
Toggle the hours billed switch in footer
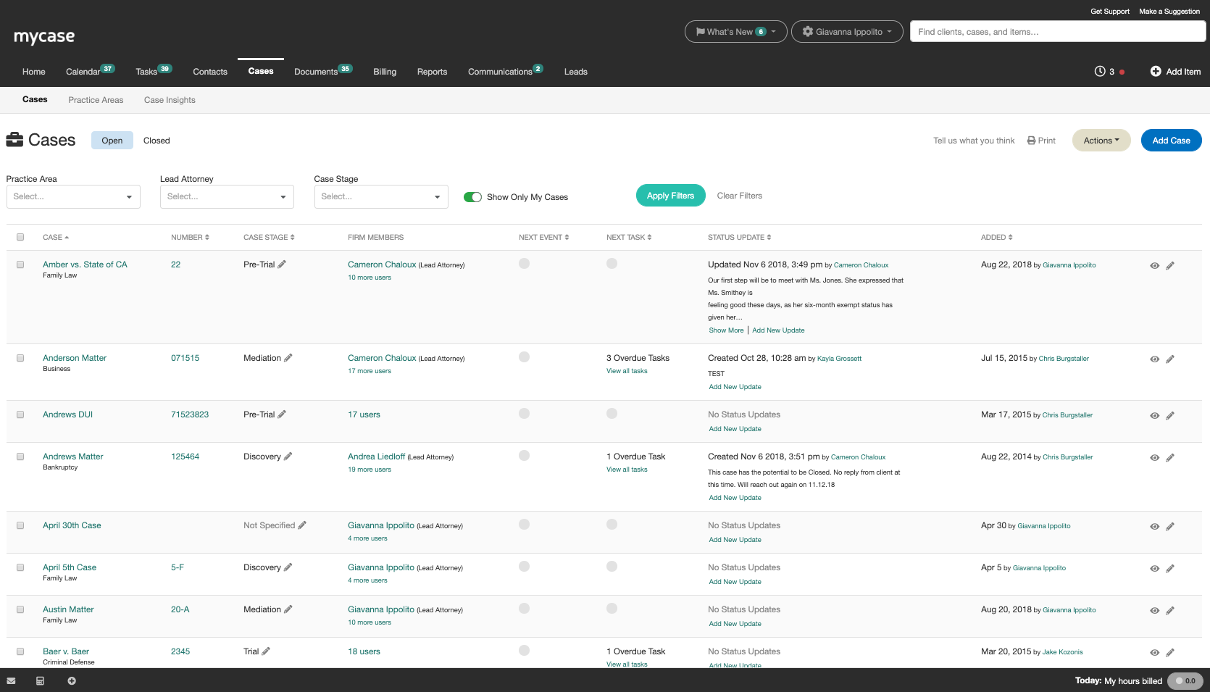point(1185,681)
